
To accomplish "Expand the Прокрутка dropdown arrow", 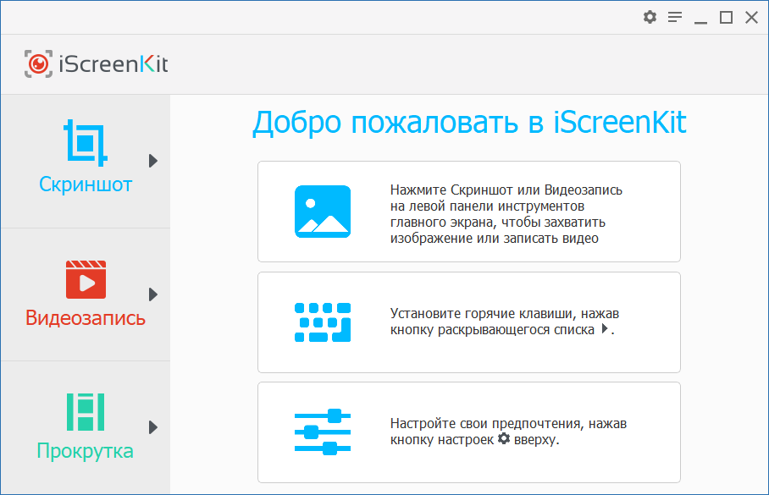I will pos(153,427).
